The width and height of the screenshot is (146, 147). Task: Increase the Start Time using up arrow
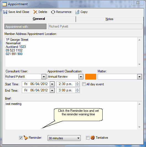click(x=77, y=83)
